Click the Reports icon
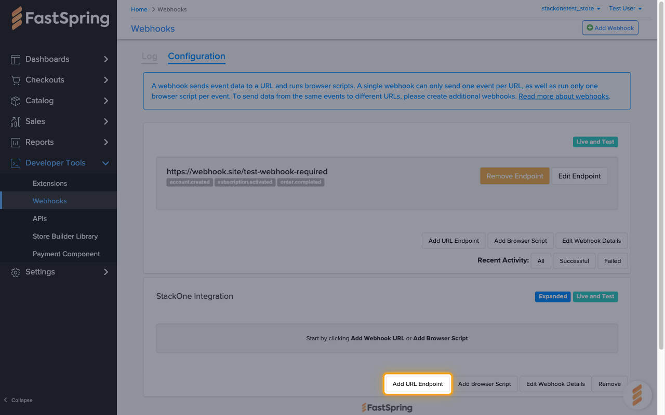This screenshot has height=415, width=665. [x=16, y=142]
